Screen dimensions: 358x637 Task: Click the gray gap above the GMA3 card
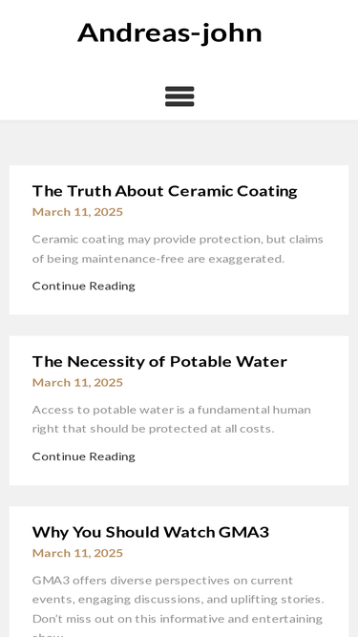[179, 496]
